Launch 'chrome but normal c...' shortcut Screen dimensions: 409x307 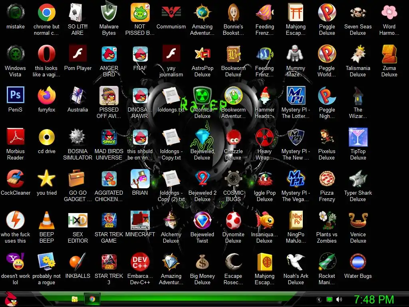(x=46, y=12)
